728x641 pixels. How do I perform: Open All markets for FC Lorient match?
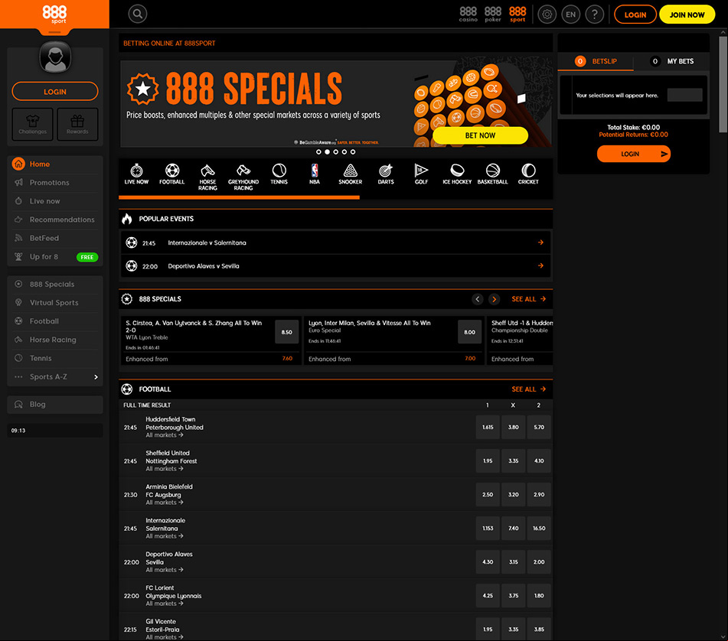click(165, 604)
